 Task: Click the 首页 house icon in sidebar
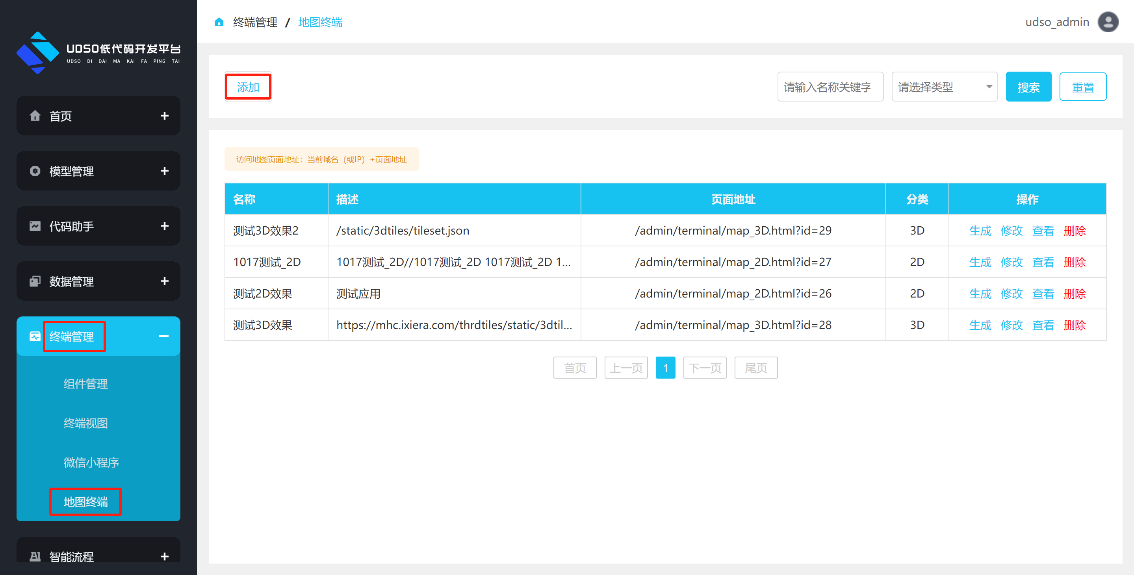[35, 116]
